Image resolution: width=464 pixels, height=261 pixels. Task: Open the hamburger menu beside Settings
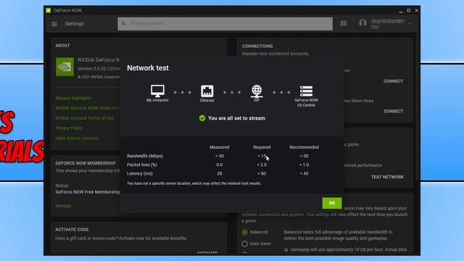[54, 24]
